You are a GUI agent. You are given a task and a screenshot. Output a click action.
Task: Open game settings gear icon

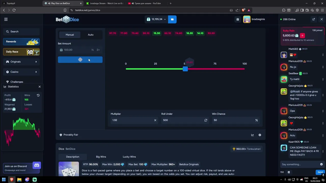[x=260, y=135]
